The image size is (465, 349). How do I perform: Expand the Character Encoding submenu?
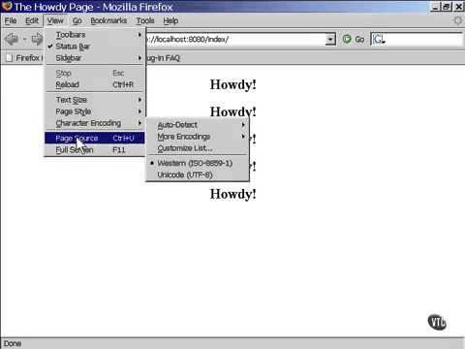[x=94, y=123]
